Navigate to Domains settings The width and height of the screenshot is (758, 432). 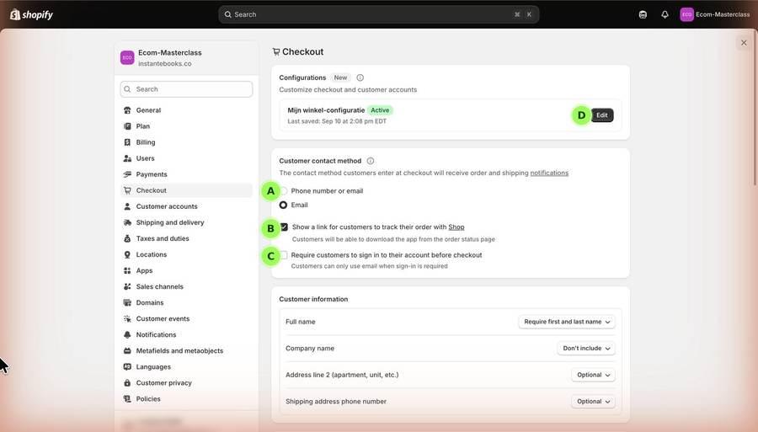point(186,302)
